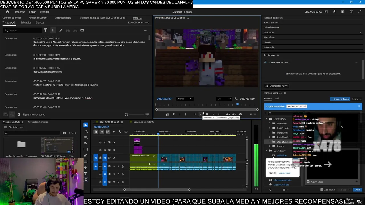
Task: Switch to the Subtítulos tab
Action: click(x=26, y=22)
